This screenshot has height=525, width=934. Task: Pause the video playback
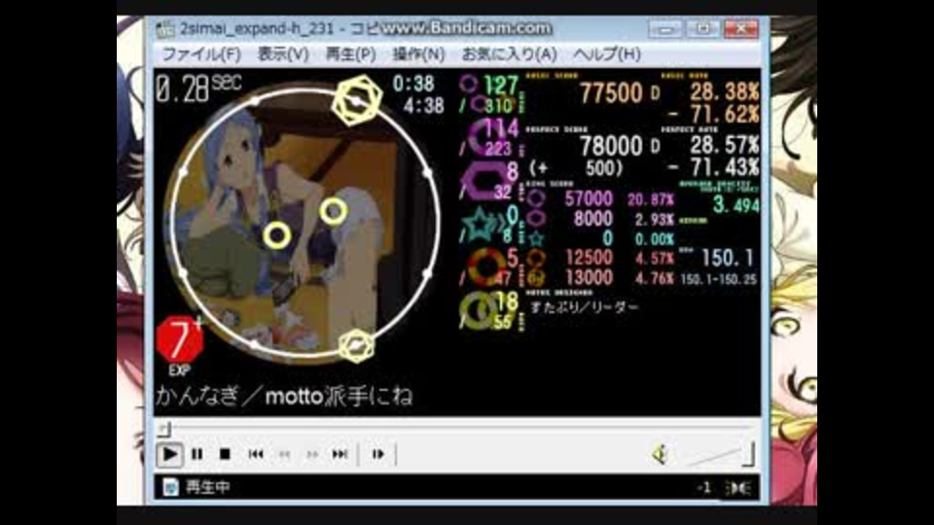pyautogui.click(x=198, y=454)
